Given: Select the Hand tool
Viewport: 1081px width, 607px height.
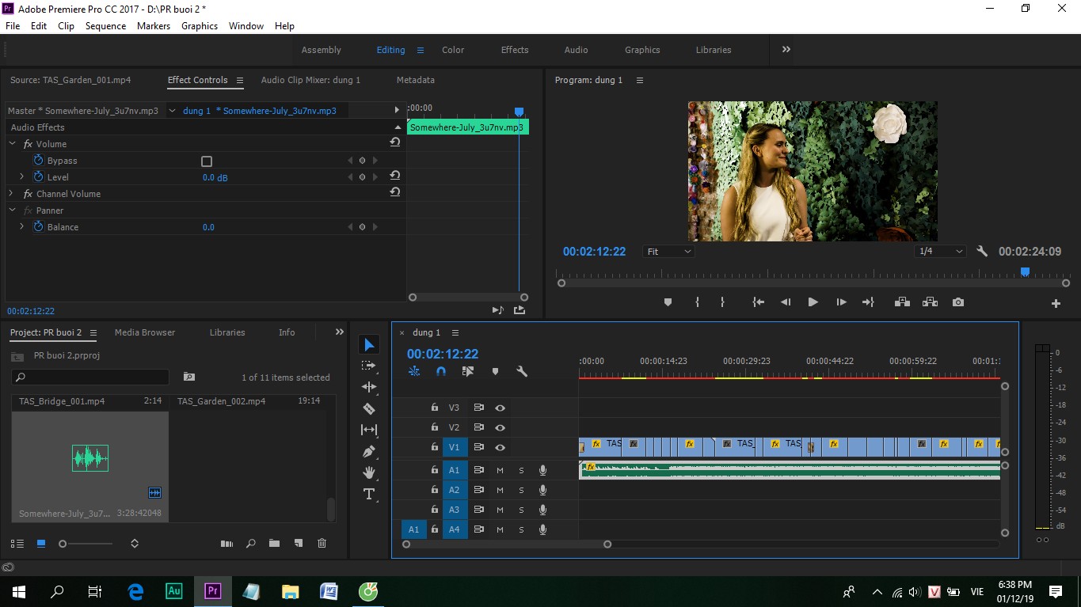Looking at the screenshot, I should pyautogui.click(x=369, y=472).
